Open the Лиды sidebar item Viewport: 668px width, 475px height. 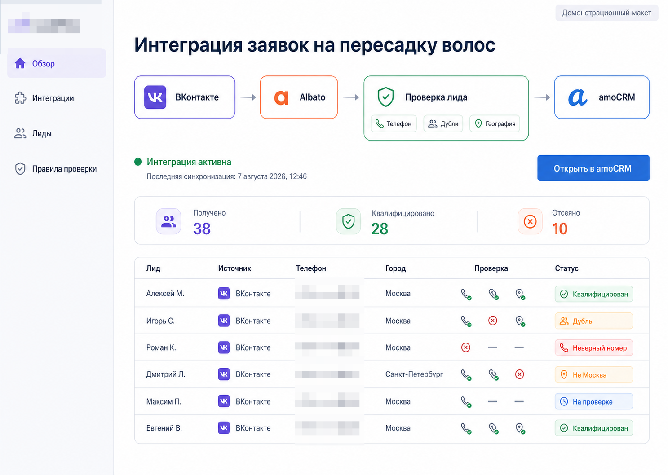click(x=42, y=133)
